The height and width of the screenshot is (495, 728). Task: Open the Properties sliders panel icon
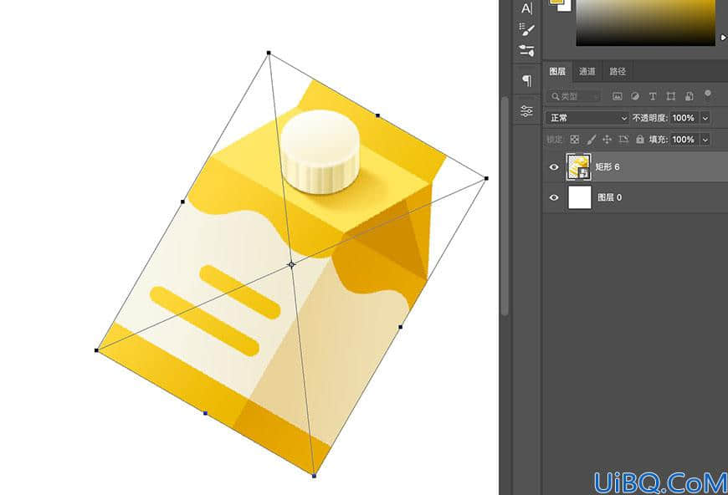point(526,111)
